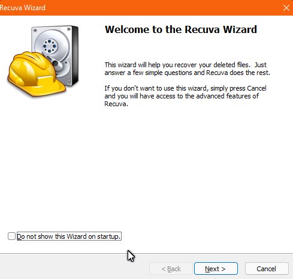Proceed with the Next > button
The image size is (293, 279).
[x=216, y=269]
